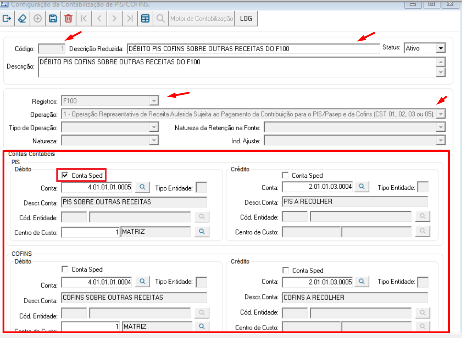Click the exit form toolbar icon
Image resolution: width=462 pixels, height=338 pixels.
(7, 19)
